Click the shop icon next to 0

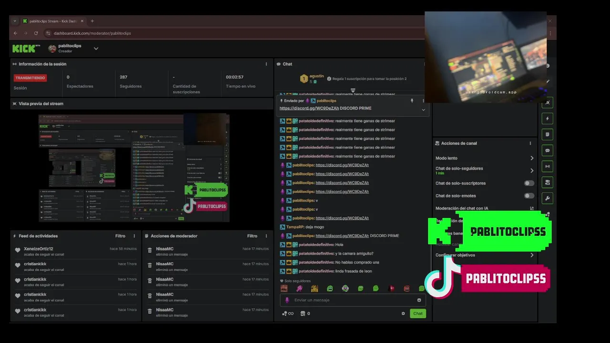coord(302,313)
